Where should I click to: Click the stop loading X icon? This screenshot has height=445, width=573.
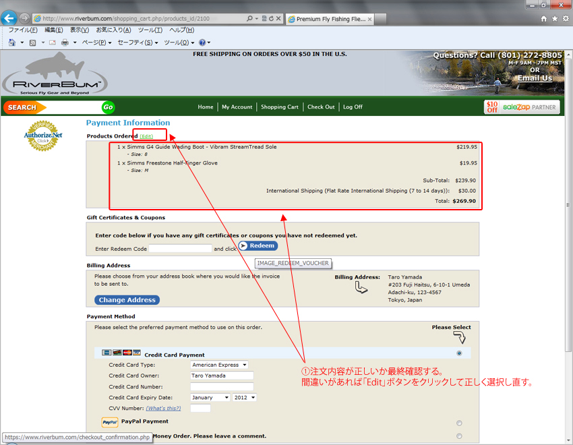tap(278, 18)
